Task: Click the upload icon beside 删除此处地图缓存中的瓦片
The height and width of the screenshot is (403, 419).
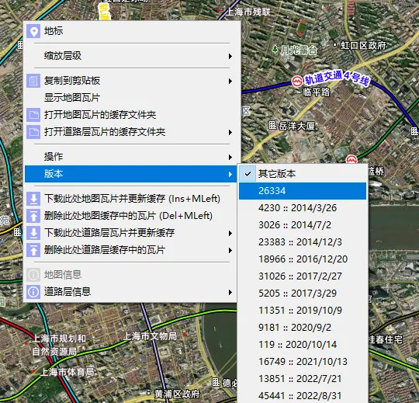Action: point(33,216)
